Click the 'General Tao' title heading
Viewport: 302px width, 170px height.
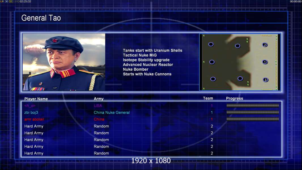(41, 18)
